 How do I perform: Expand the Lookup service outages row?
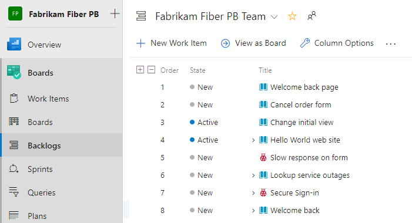(253, 175)
